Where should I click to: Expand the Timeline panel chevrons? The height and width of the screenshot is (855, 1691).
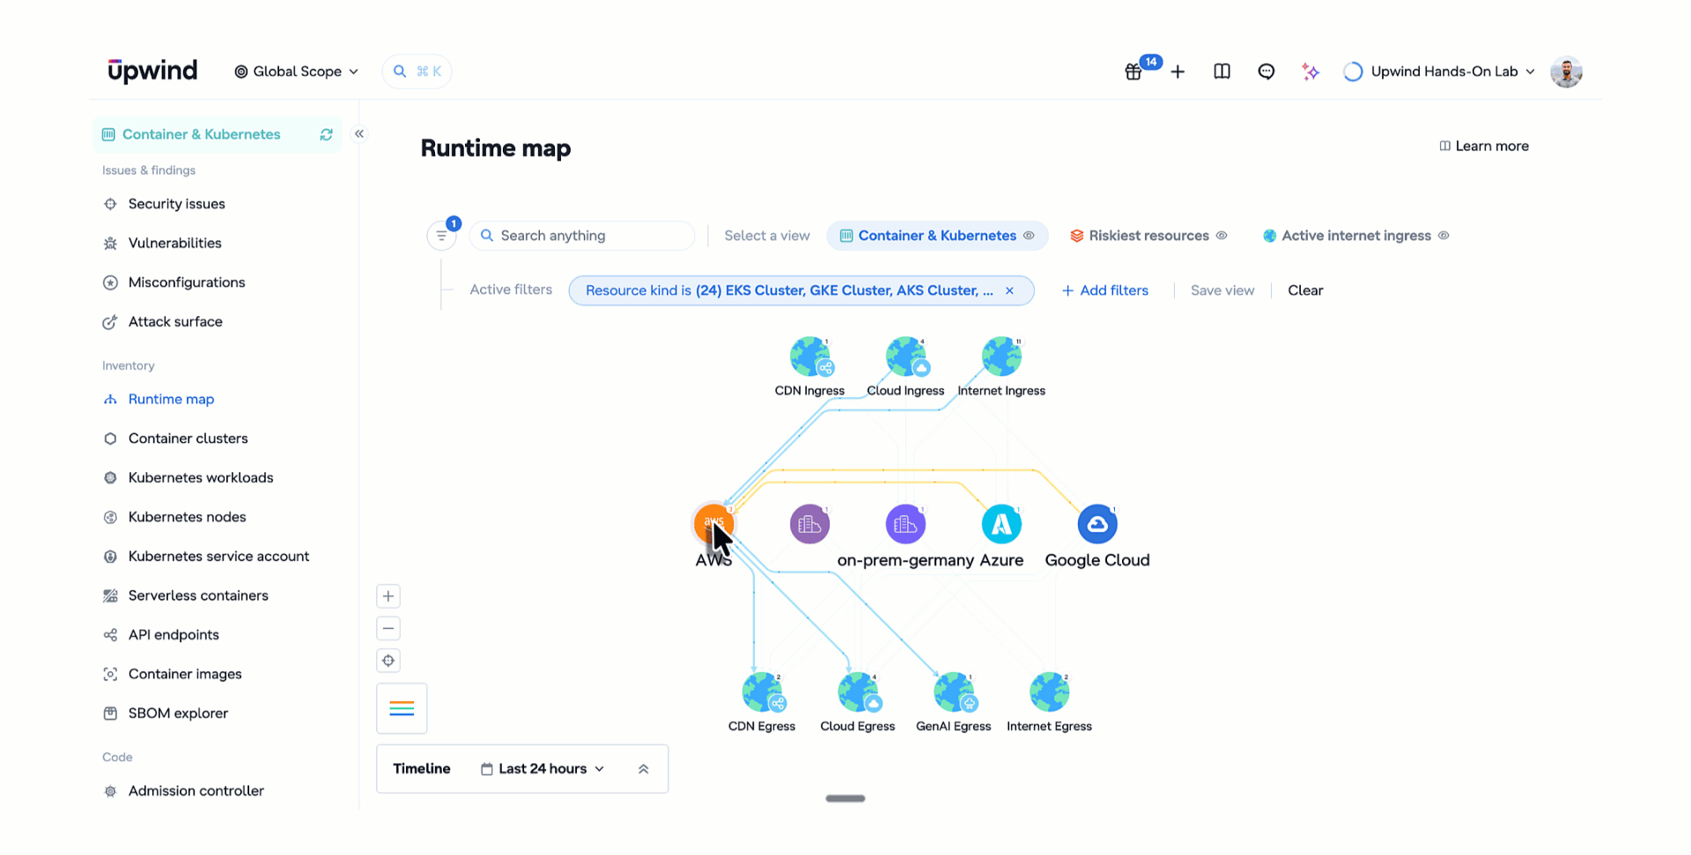644,769
